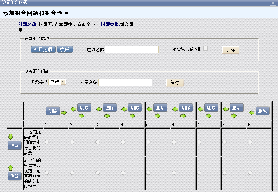Click the right arrow in column 4 header
Viewport: 278px width, 192px height.
point(132,115)
